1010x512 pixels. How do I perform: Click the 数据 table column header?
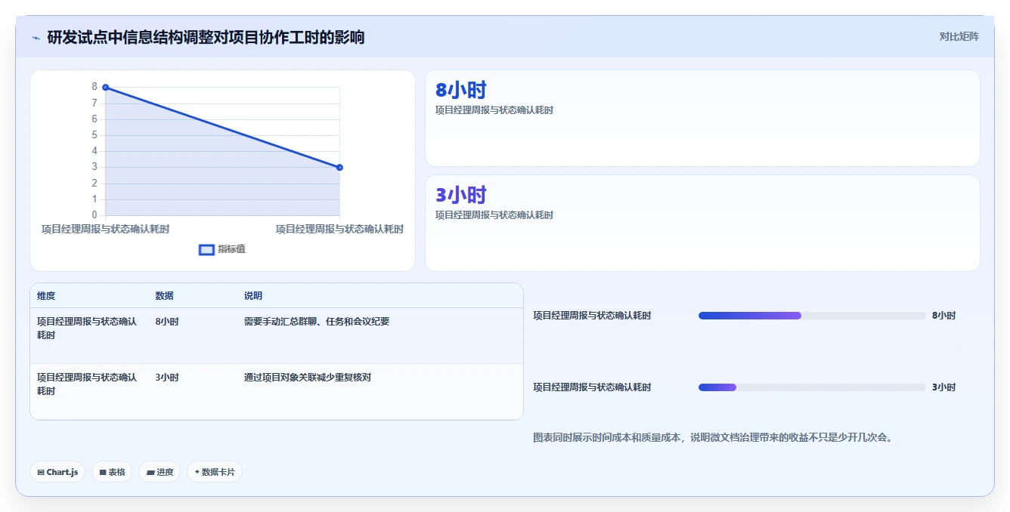[165, 296]
